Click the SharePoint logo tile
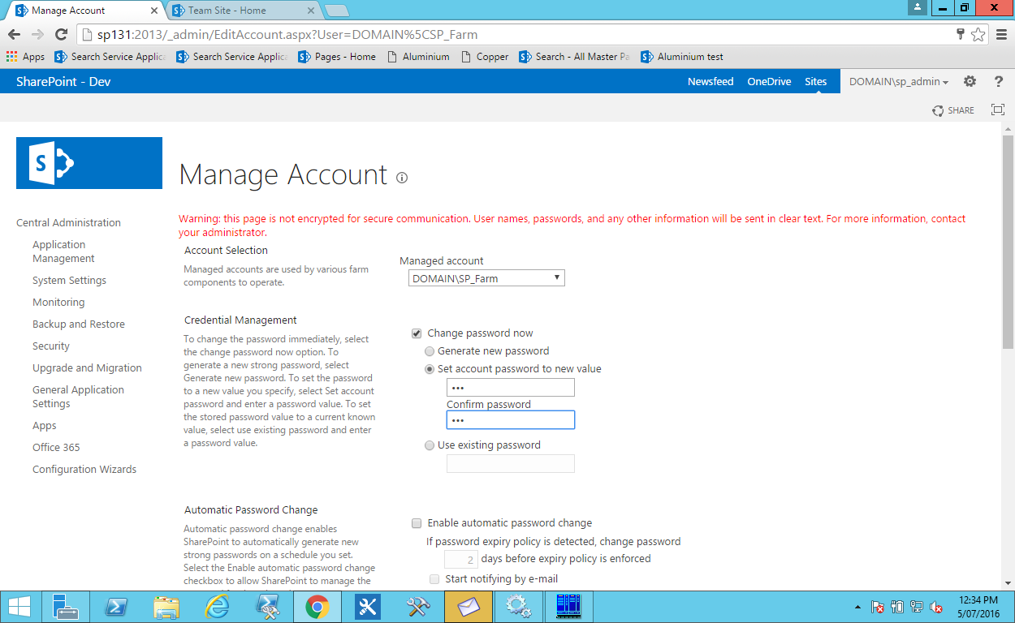The width and height of the screenshot is (1015, 623). pyautogui.click(x=89, y=163)
